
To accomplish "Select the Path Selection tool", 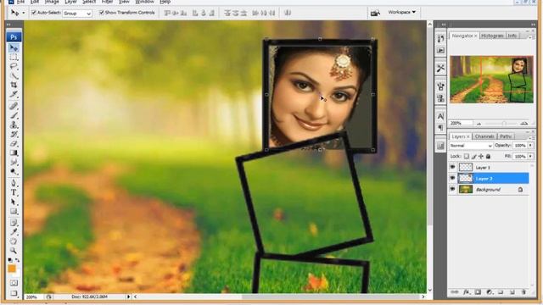I will [x=14, y=202].
